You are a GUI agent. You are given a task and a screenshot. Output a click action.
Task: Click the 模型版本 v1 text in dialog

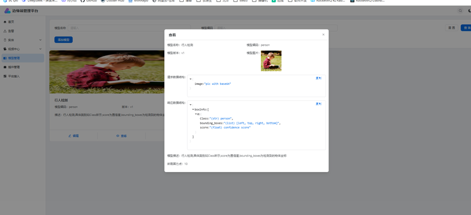pos(175,53)
